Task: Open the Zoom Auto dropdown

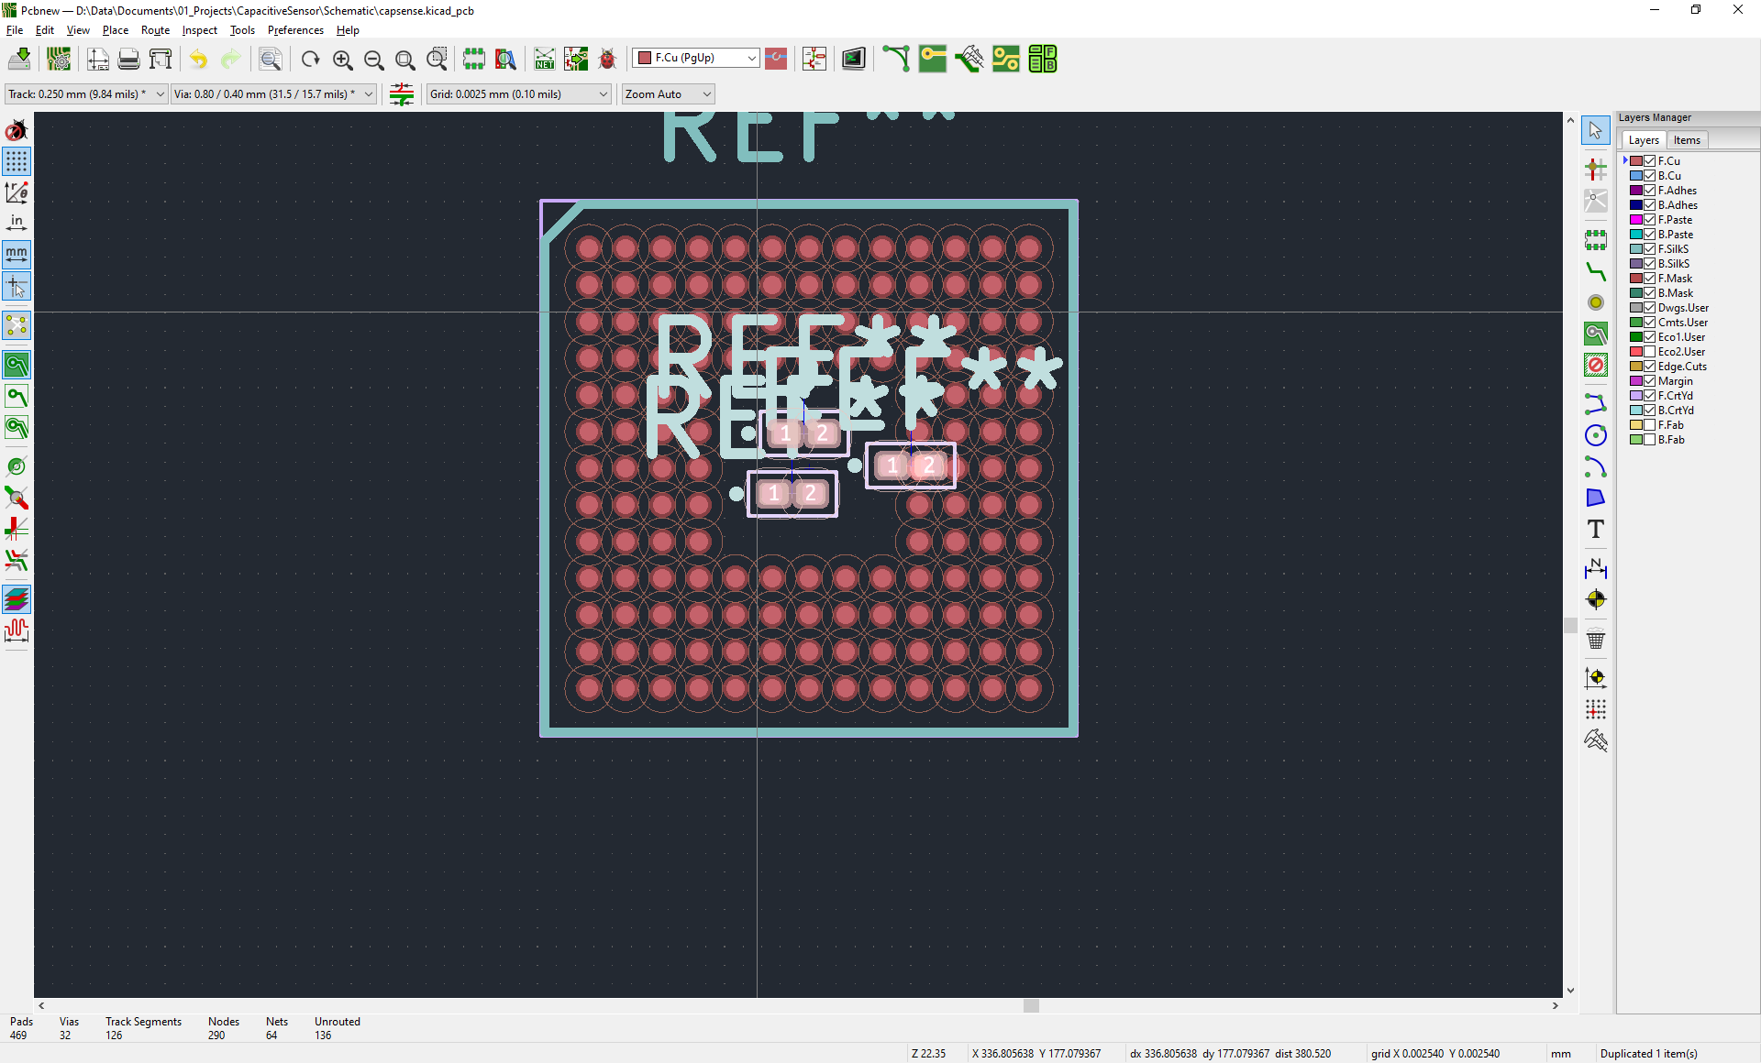Action: point(668,94)
